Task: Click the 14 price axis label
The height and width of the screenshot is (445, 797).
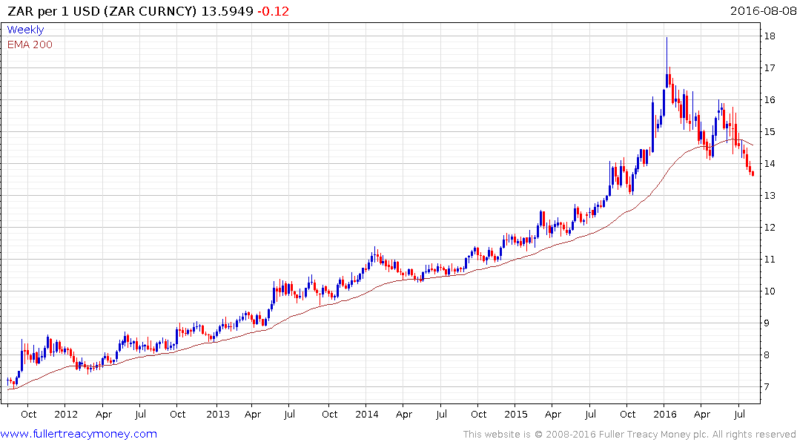Action: coord(769,164)
